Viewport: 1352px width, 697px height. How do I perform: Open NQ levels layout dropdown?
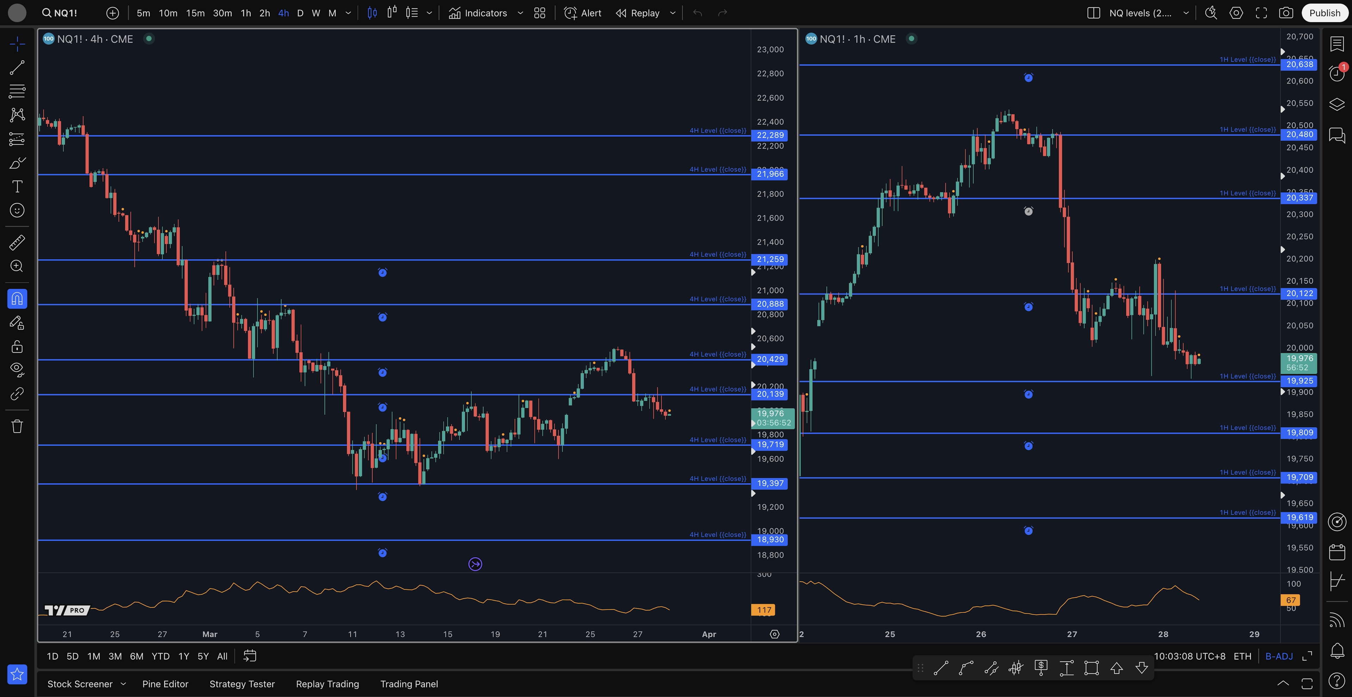pyautogui.click(x=1185, y=13)
